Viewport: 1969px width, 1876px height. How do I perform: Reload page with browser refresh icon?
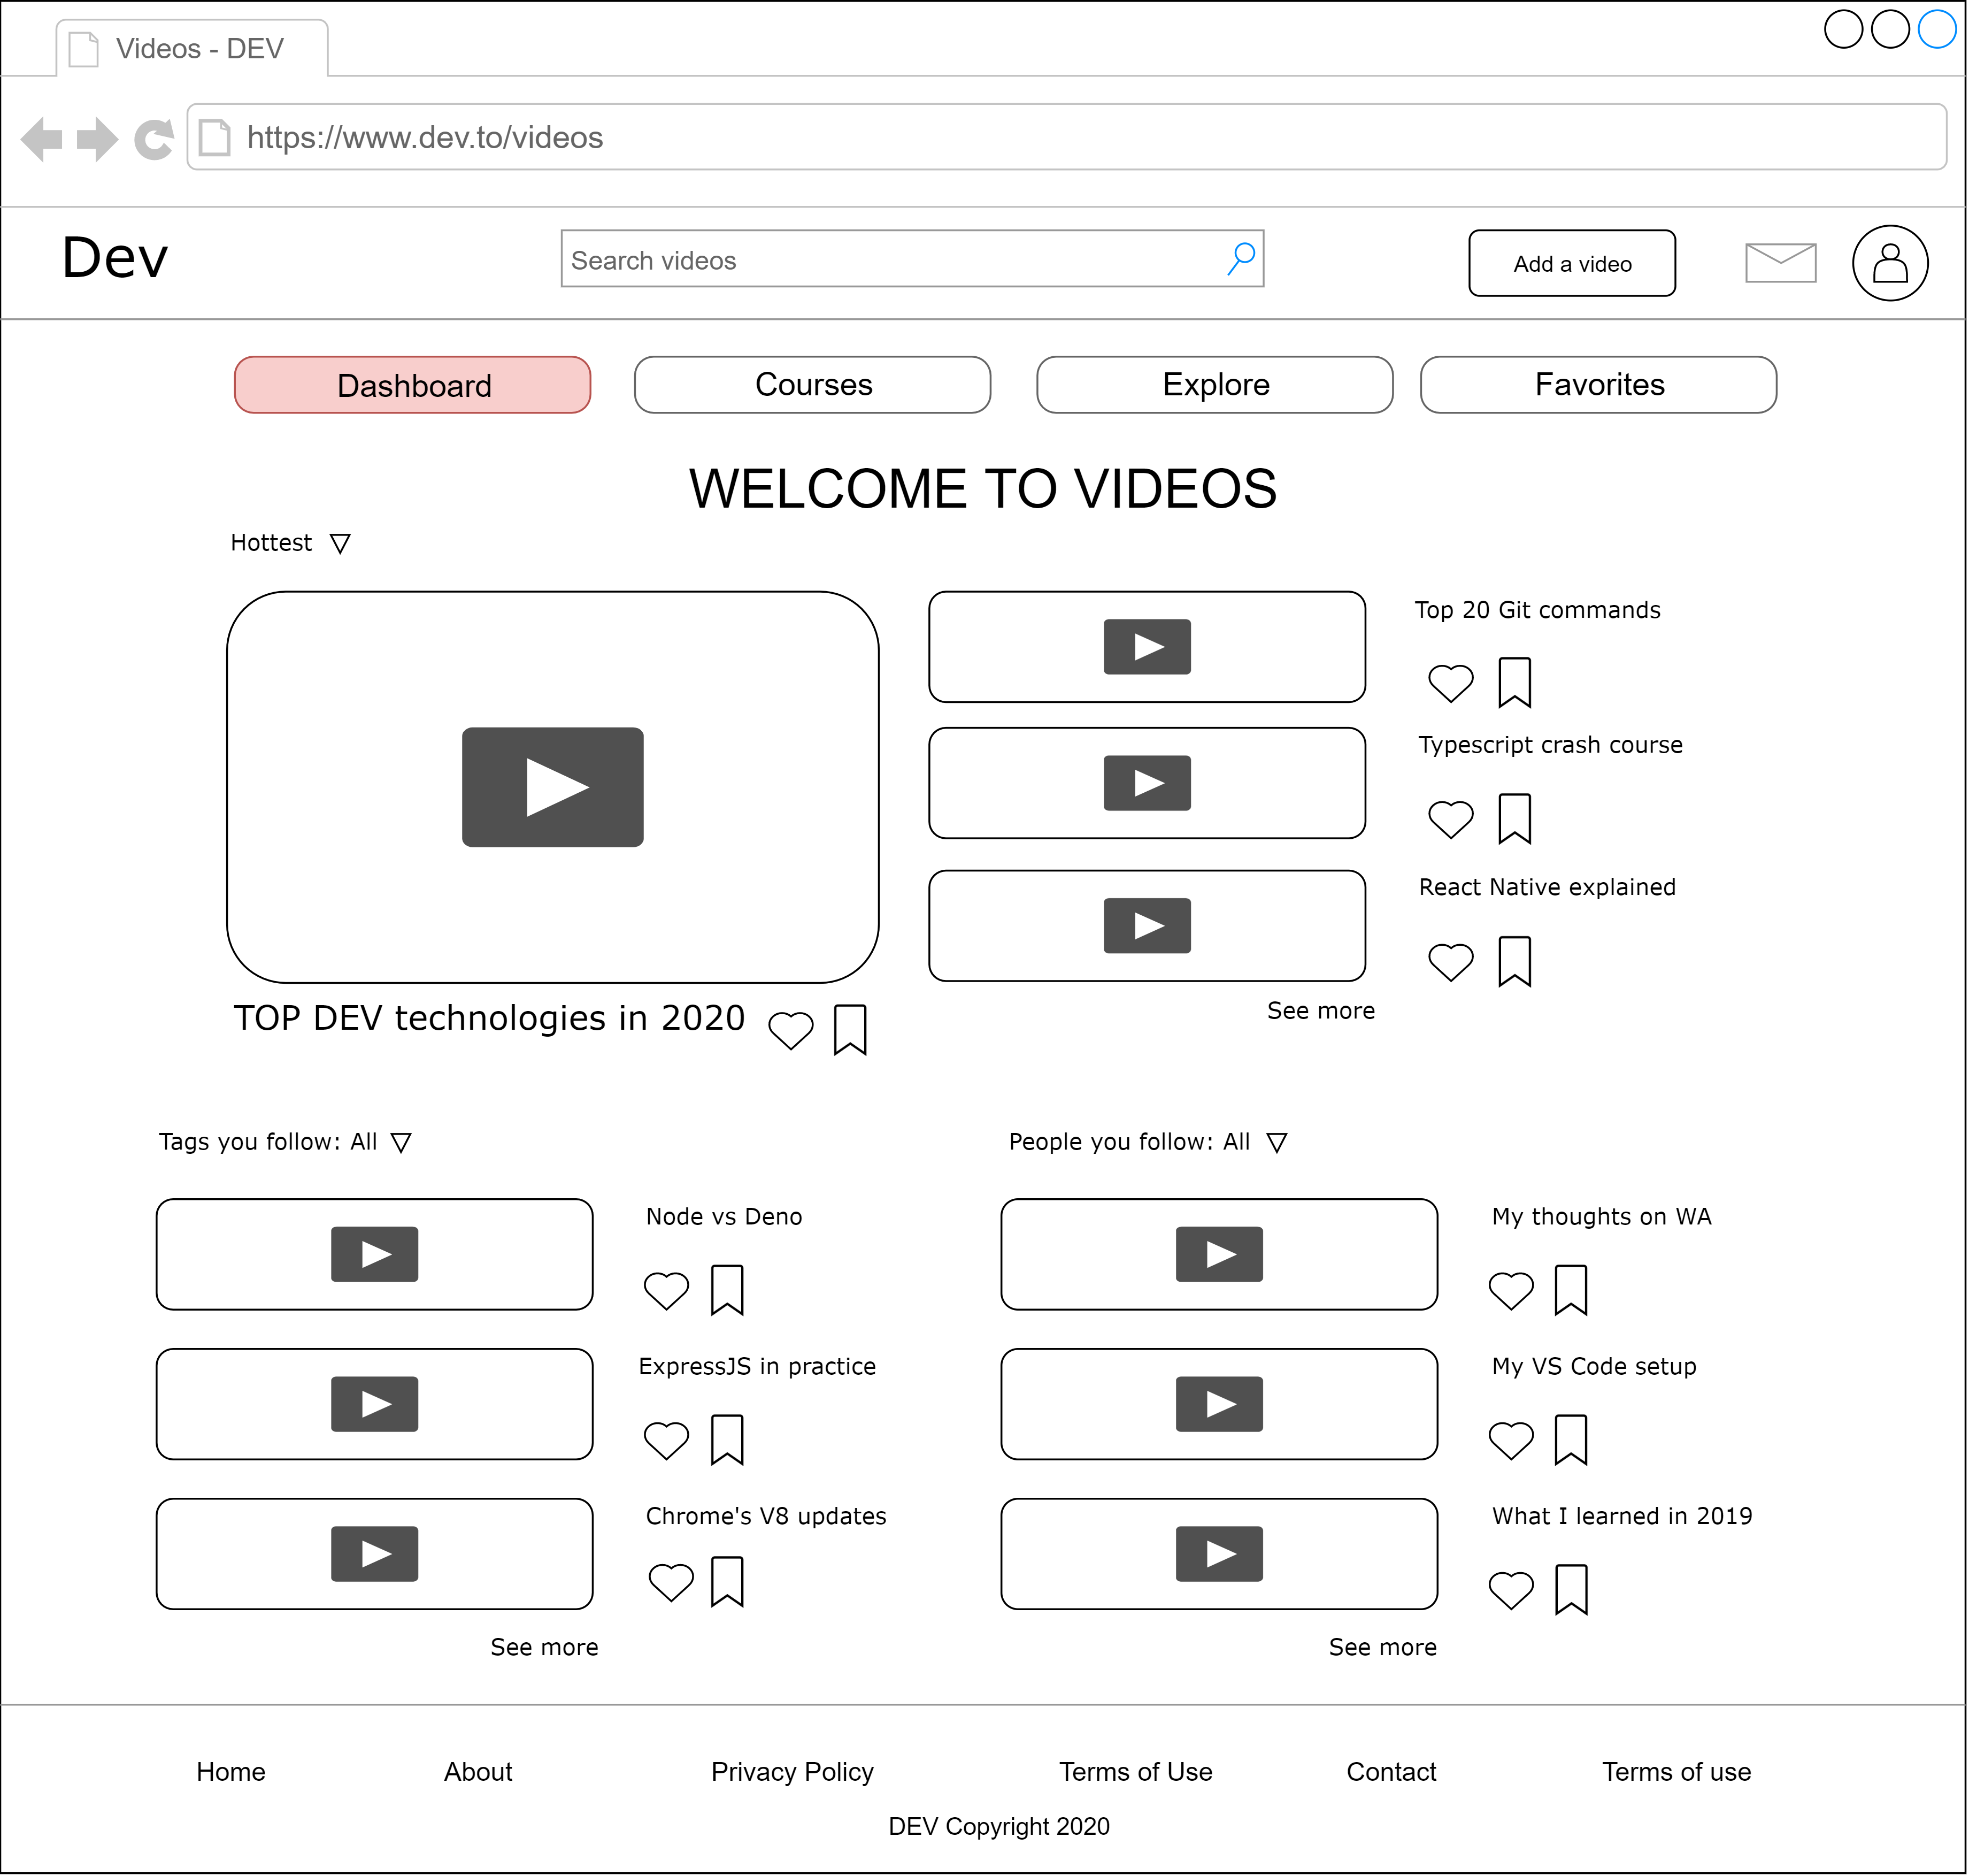point(154,139)
